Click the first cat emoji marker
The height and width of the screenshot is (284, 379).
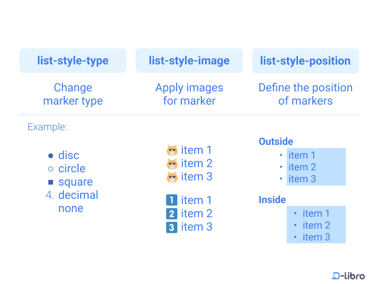172,151
